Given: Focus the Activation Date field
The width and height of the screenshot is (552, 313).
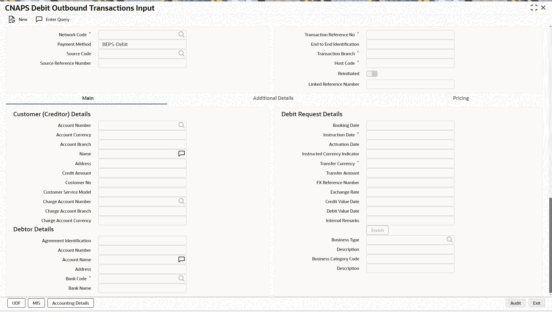Looking at the screenshot, I should click(410, 144).
